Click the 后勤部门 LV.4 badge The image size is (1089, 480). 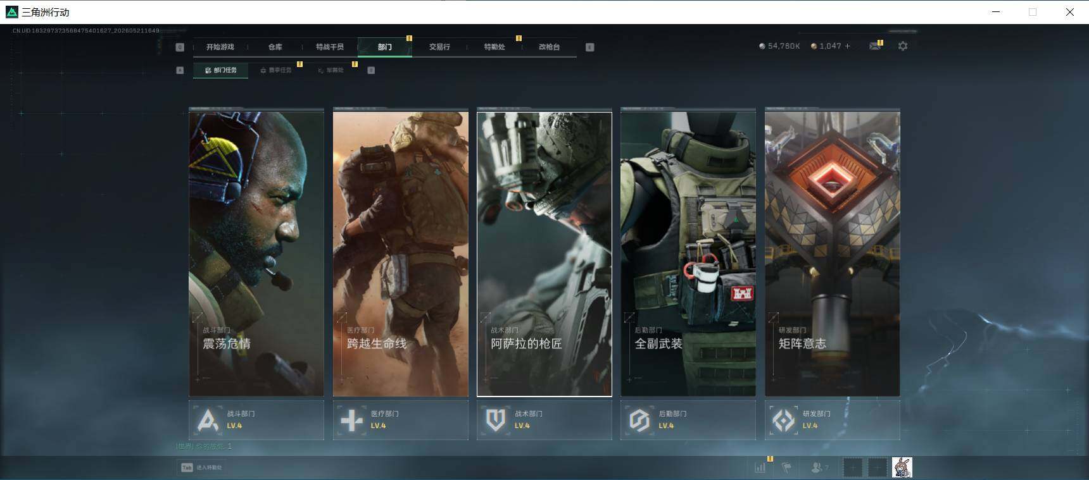click(x=688, y=420)
